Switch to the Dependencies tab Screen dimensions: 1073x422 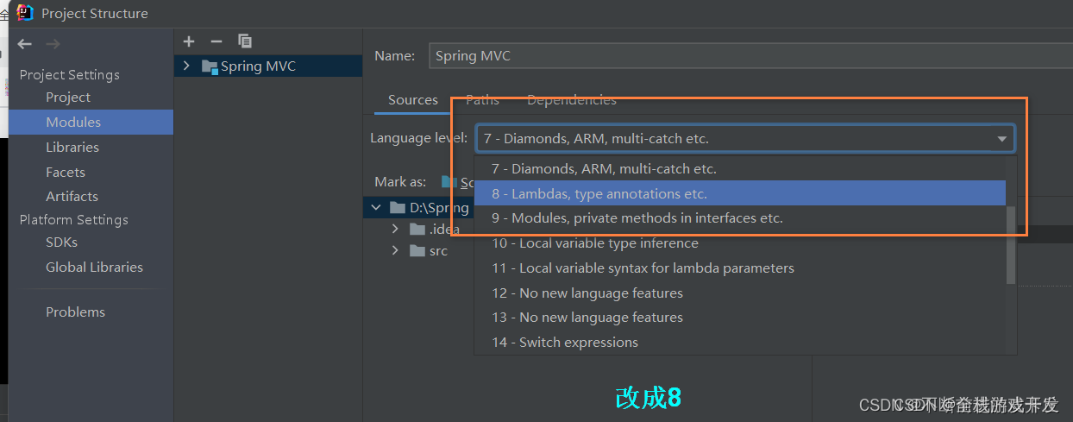click(x=572, y=100)
